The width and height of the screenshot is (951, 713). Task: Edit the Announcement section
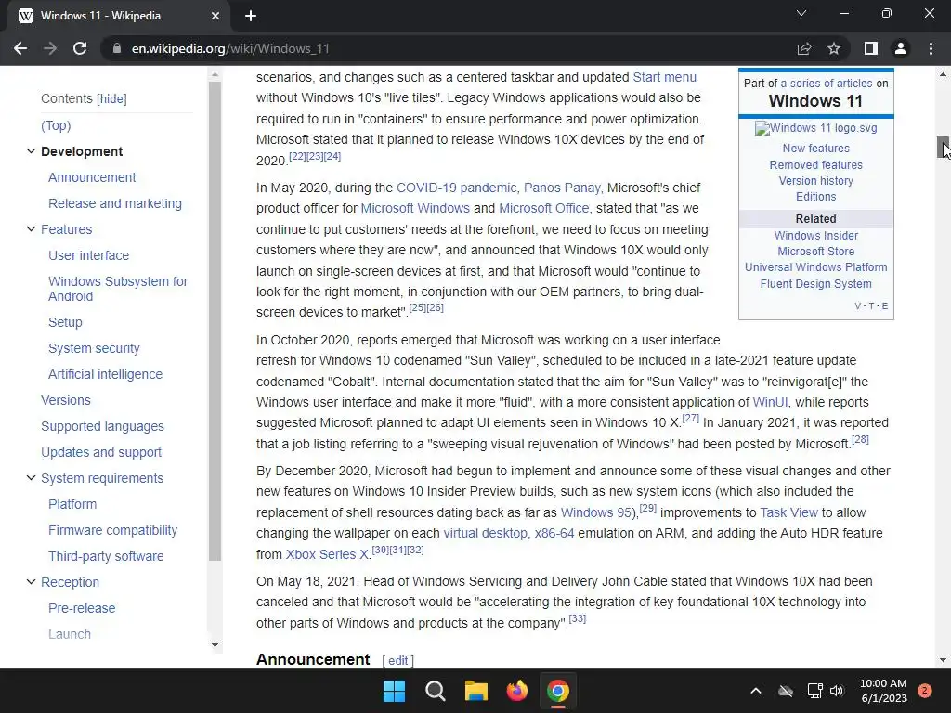point(397,661)
